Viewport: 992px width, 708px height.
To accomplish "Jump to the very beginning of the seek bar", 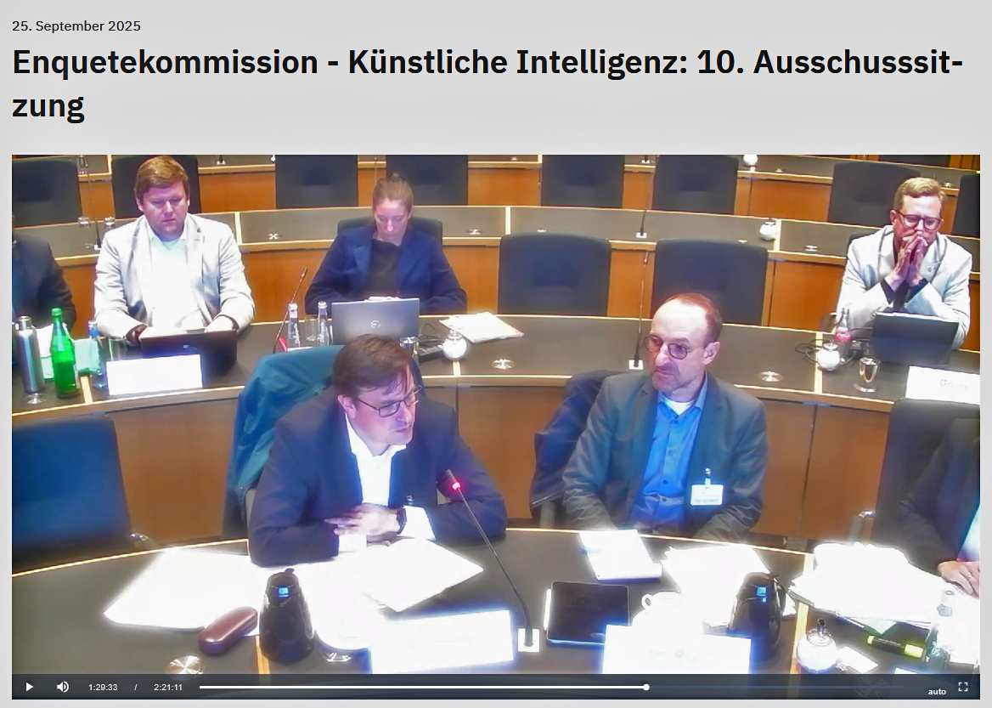I will (200, 687).
